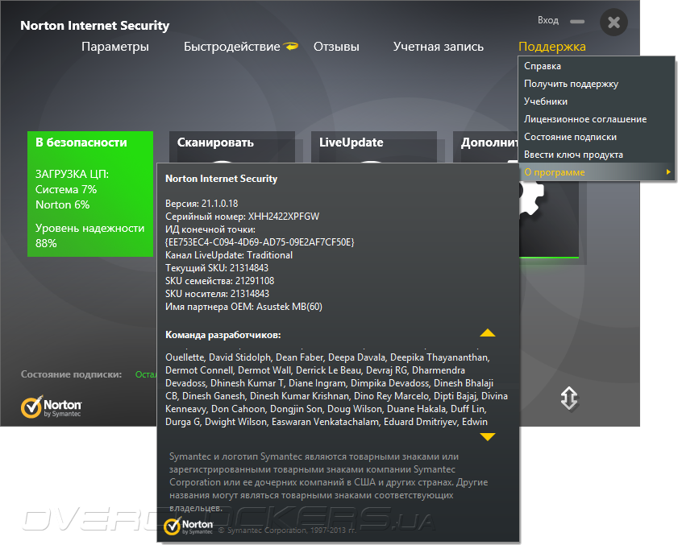Close Norton window with X button

614,22
